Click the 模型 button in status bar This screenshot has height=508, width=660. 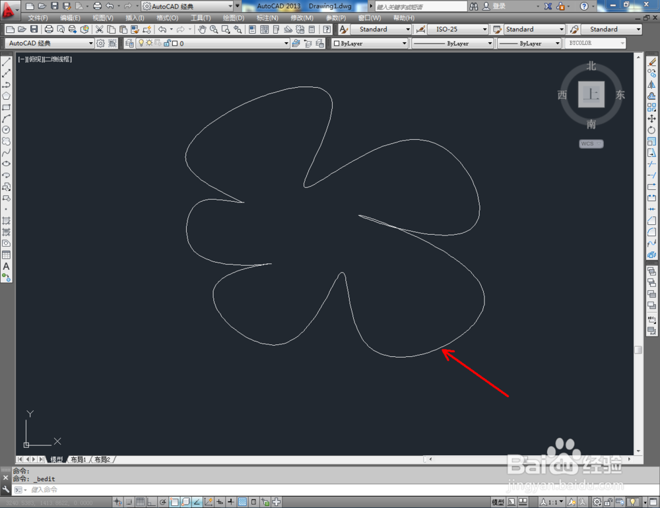[498, 501]
